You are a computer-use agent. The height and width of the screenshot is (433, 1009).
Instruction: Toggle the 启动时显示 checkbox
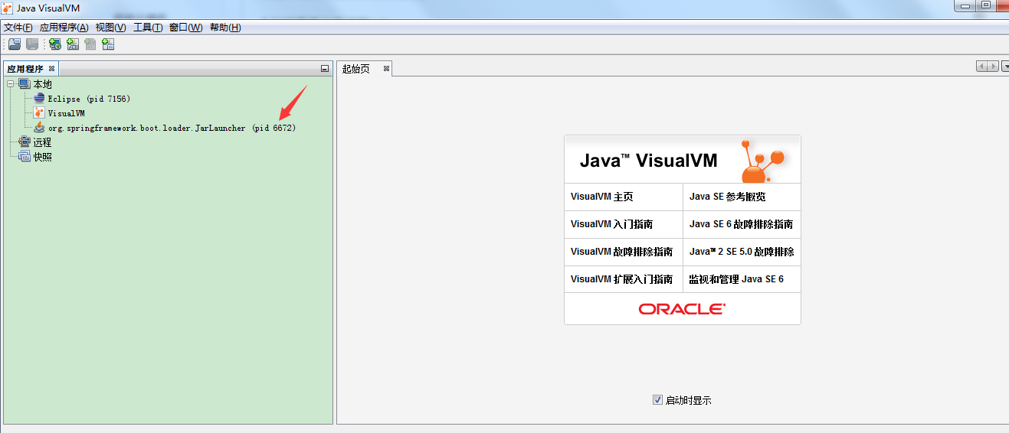(x=657, y=399)
